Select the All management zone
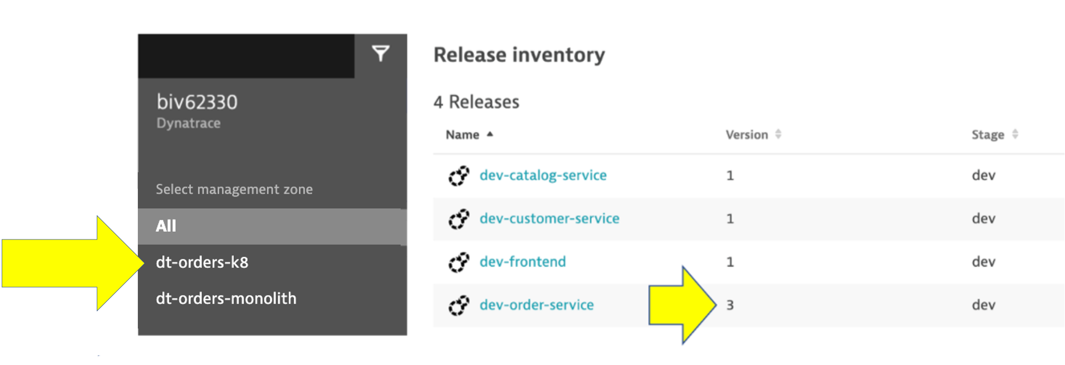 166,226
